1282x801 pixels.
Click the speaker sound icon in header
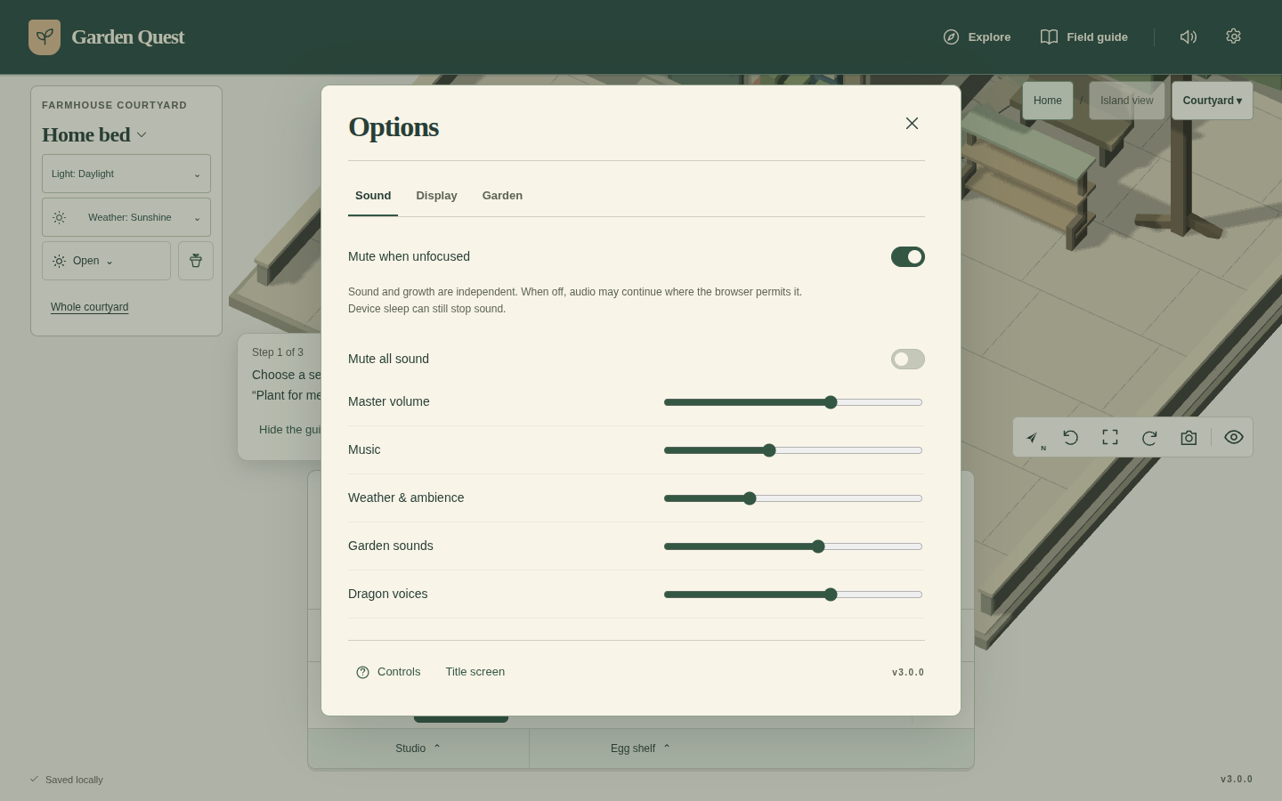(1189, 36)
